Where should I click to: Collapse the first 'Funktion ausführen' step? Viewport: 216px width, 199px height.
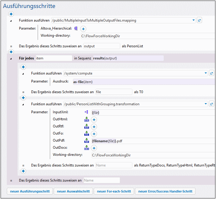coord(11,21)
